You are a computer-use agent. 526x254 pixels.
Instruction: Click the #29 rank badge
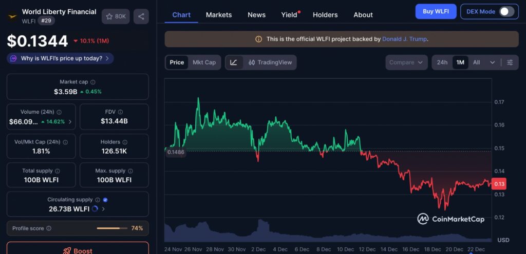[x=46, y=20]
